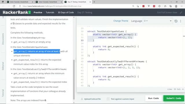Click code line vector<int>{1, 2, 3, 1}

[x=119, y=67]
